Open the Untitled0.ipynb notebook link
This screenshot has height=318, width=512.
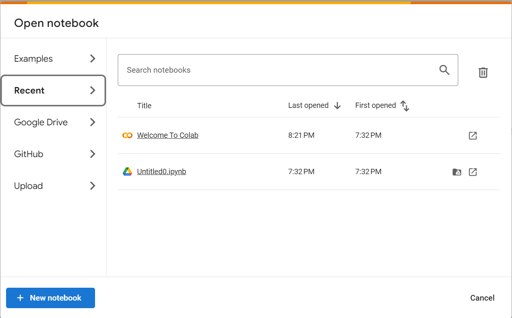point(161,171)
